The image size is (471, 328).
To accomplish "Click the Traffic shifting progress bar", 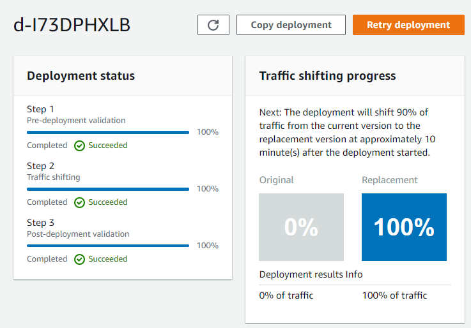I will pyautogui.click(x=108, y=189).
